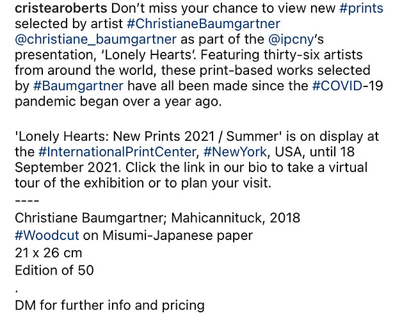Click the '21 x 26 cm' dimensions line
Screen dimensions: 402x320
click(49, 253)
